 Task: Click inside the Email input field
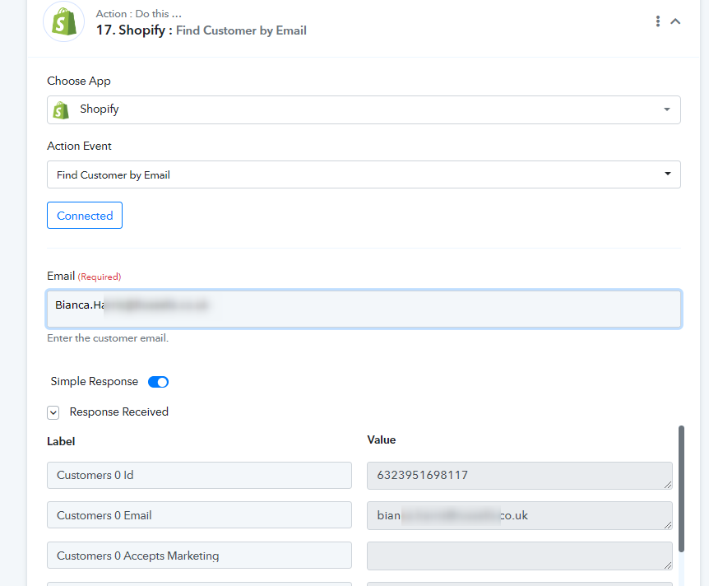coord(364,309)
